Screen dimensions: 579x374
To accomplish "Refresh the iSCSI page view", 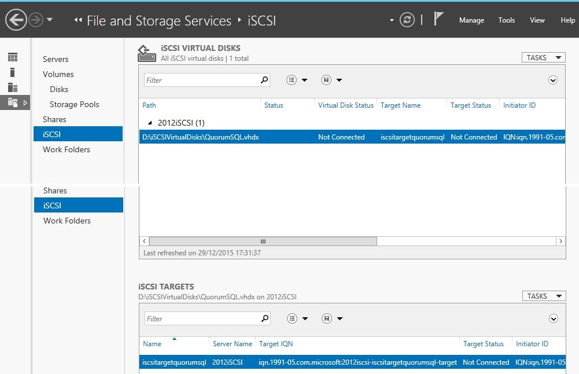I will 408,20.
